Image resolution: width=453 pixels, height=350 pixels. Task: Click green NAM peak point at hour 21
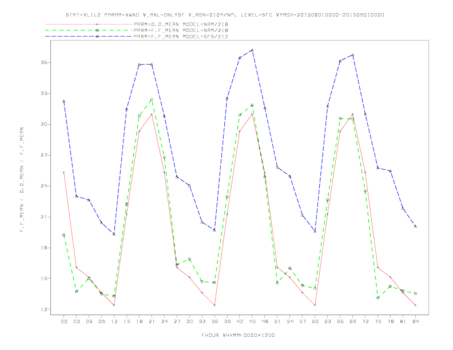pyautogui.click(x=152, y=100)
